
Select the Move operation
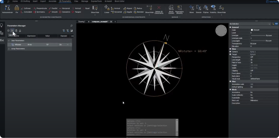click(x=191, y=9)
